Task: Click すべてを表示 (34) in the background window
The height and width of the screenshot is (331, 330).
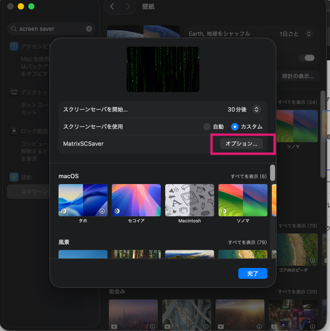Action: click(297, 102)
